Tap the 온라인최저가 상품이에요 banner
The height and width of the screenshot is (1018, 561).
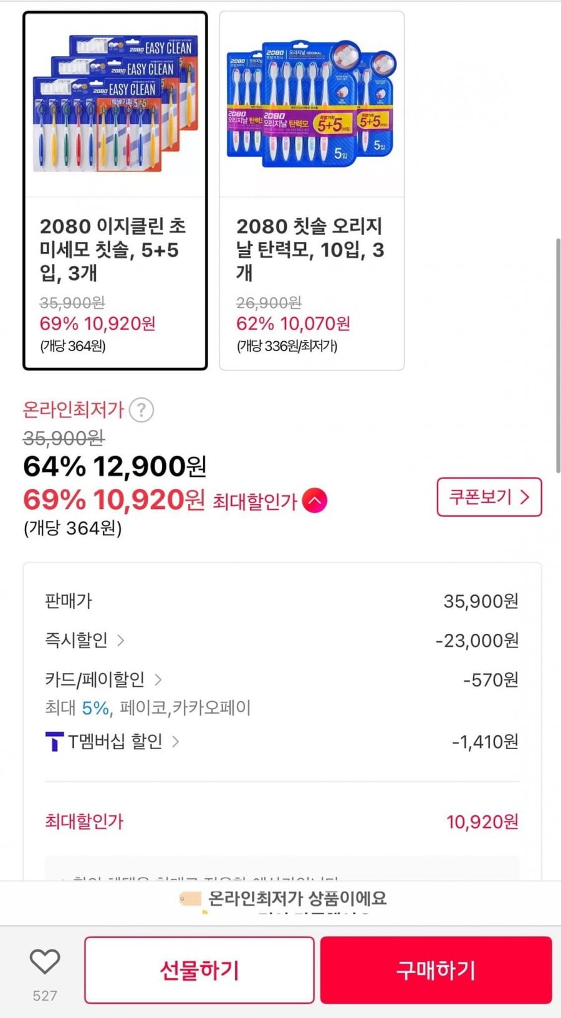point(297,899)
